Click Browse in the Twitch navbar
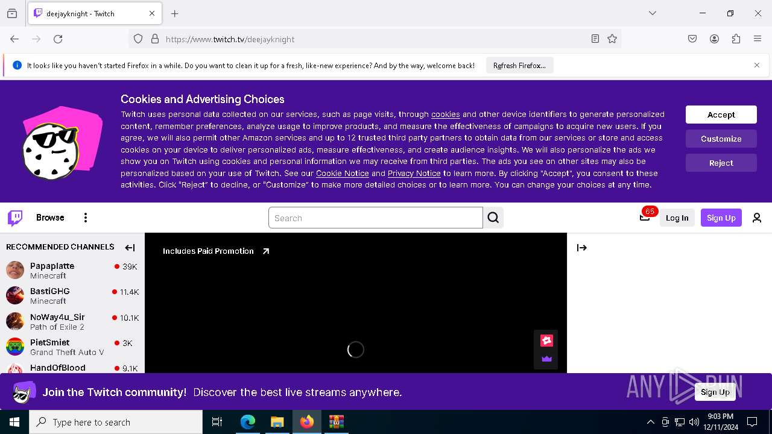772x434 pixels. (x=50, y=218)
